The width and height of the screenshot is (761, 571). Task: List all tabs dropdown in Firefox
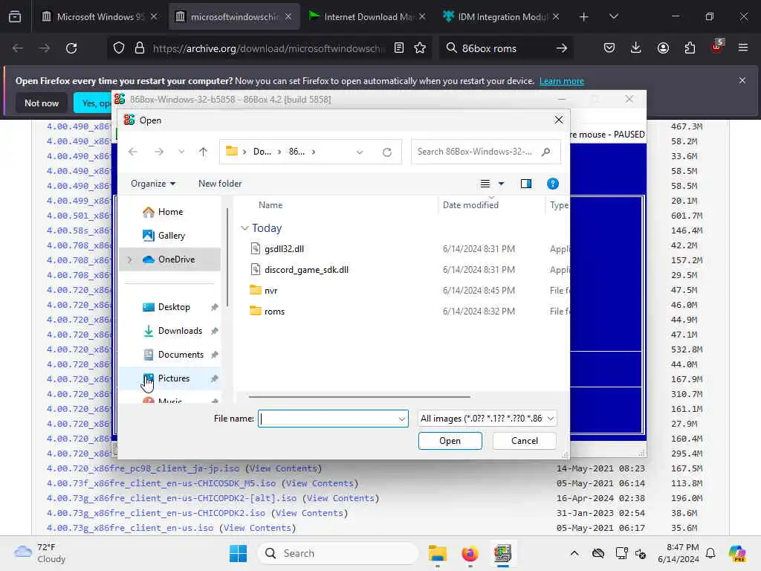click(x=613, y=17)
